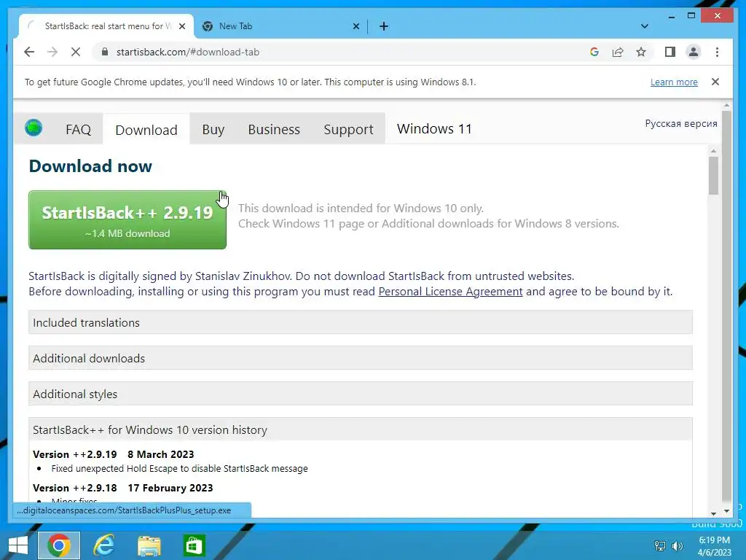Image resolution: width=746 pixels, height=560 pixels.
Task: Open the FAQ tab
Action: (x=78, y=129)
